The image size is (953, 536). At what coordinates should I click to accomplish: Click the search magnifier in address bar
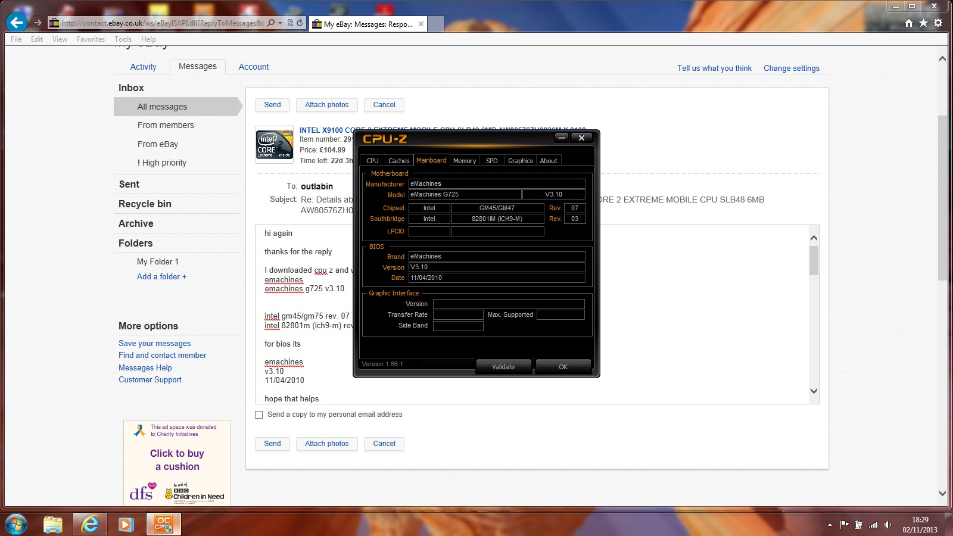click(x=271, y=23)
